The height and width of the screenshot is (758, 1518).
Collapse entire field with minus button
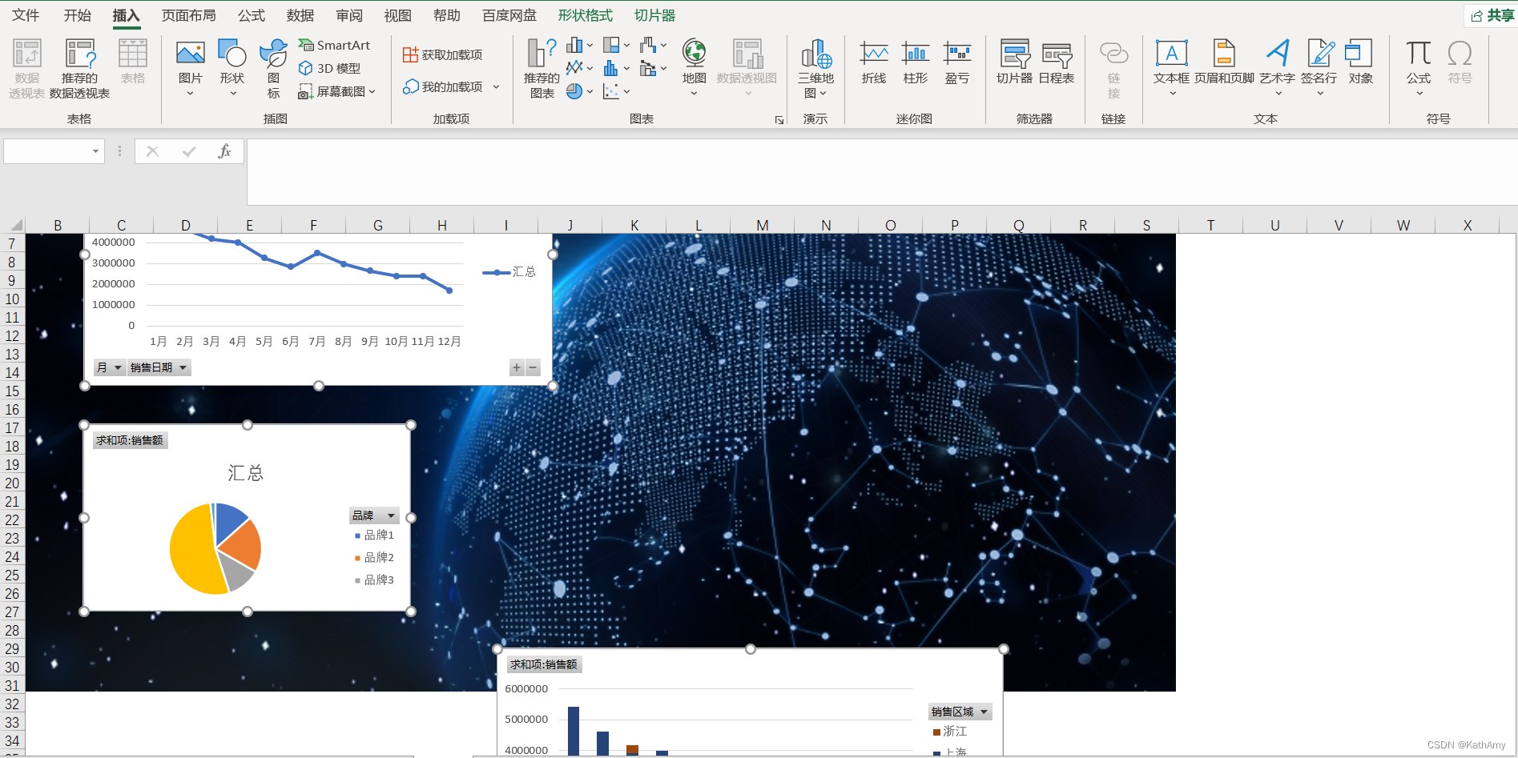(533, 367)
